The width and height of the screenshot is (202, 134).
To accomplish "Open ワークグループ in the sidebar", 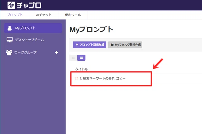I will (21, 52).
